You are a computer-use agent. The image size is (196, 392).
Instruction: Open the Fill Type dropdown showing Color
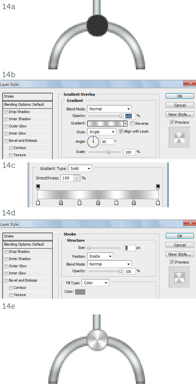click(95, 283)
